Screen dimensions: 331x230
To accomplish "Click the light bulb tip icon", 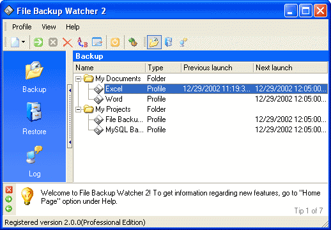I will coord(27,196).
